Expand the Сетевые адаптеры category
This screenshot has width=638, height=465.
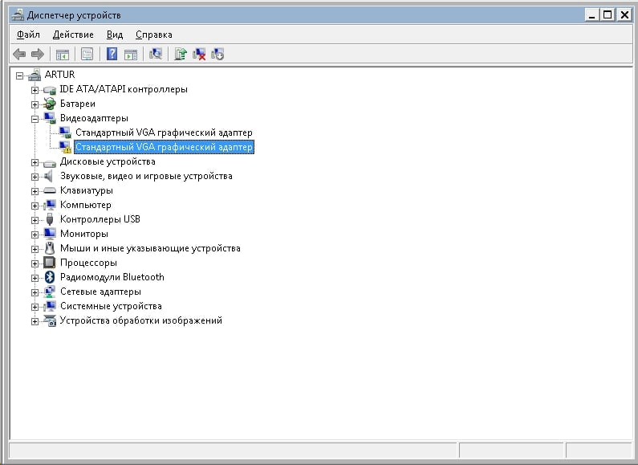coord(35,292)
